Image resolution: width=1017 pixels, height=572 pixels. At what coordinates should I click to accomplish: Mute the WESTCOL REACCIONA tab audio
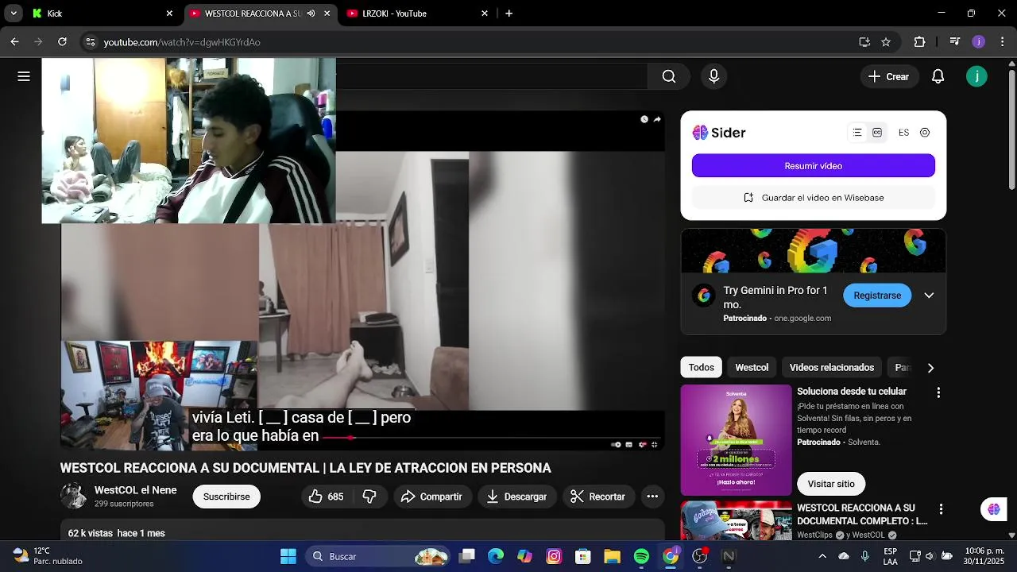click(311, 14)
